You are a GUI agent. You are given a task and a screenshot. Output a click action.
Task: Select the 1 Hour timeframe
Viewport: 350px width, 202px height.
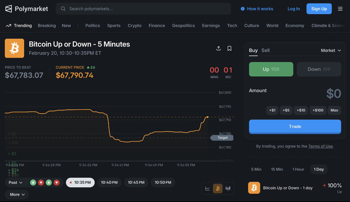298,169
